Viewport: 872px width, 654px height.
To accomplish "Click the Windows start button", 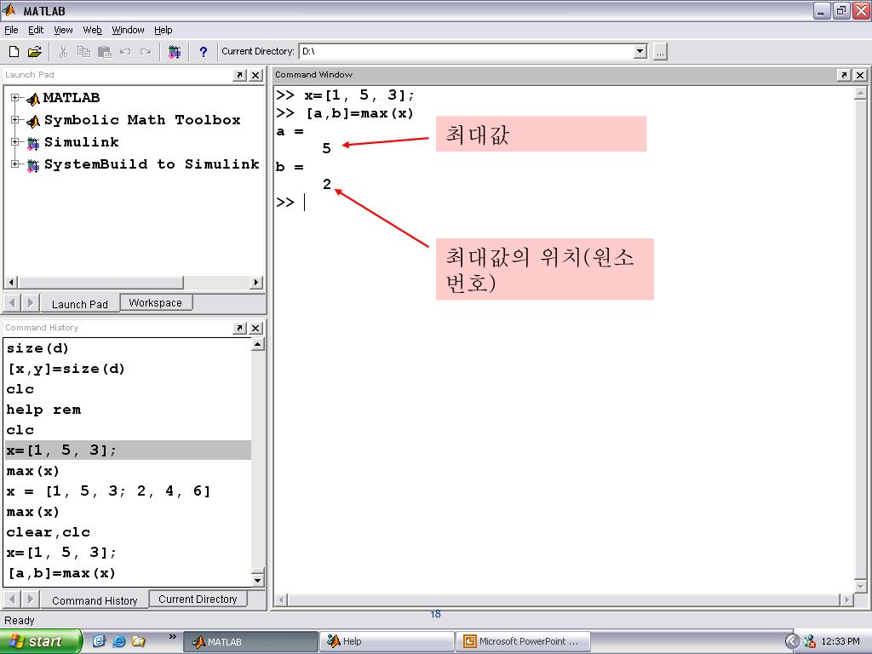I will (x=41, y=641).
